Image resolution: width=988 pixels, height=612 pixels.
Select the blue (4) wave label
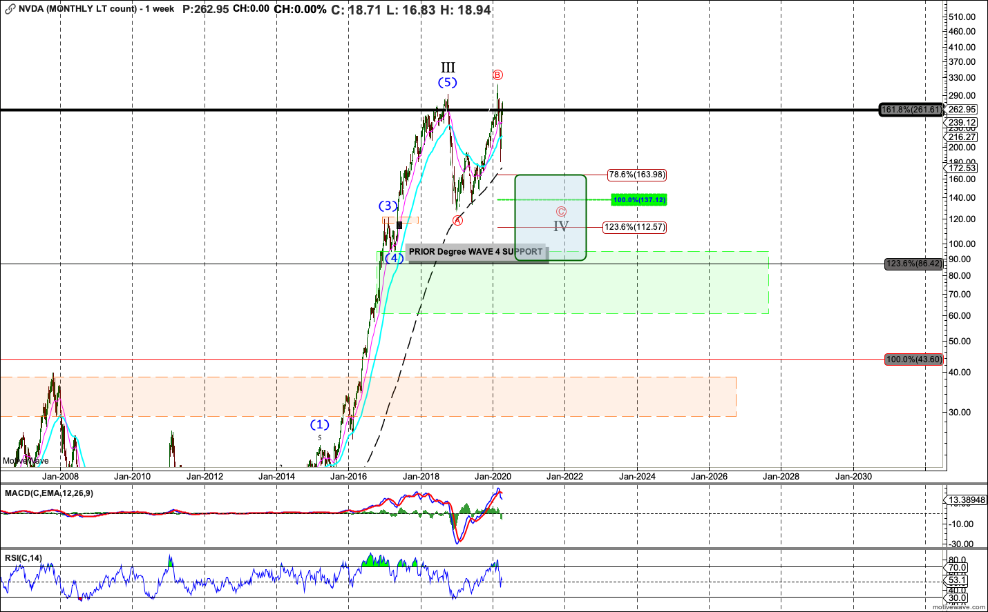click(x=395, y=258)
